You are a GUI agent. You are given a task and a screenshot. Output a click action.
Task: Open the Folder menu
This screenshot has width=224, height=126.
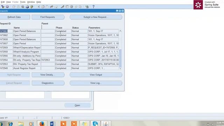[x=15, y=2]
